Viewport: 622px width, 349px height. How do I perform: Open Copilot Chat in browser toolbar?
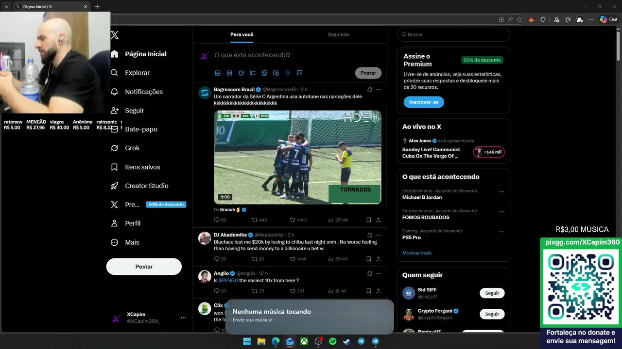coord(608,19)
